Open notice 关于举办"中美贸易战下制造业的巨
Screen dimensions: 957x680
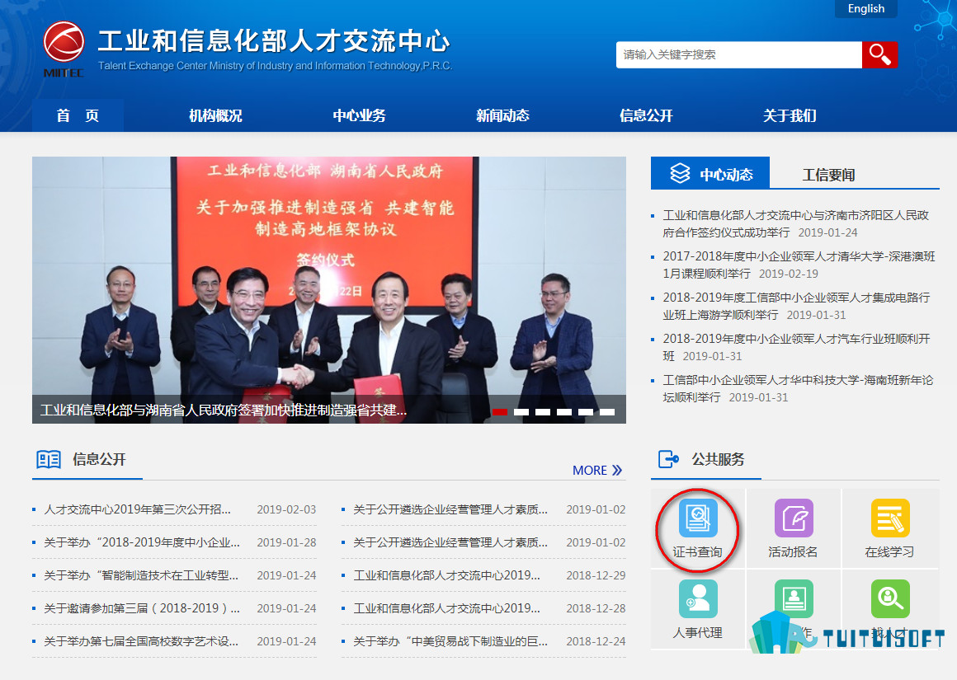[x=450, y=641]
